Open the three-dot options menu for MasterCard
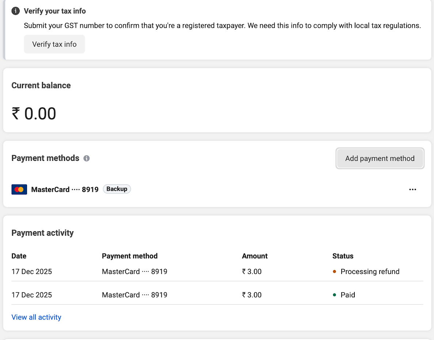The height and width of the screenshot is (340, 434). [x=412, y=189]
